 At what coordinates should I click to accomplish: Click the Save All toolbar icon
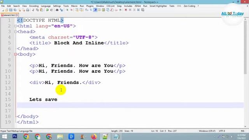pyautogui.click(x=15, y=10)
